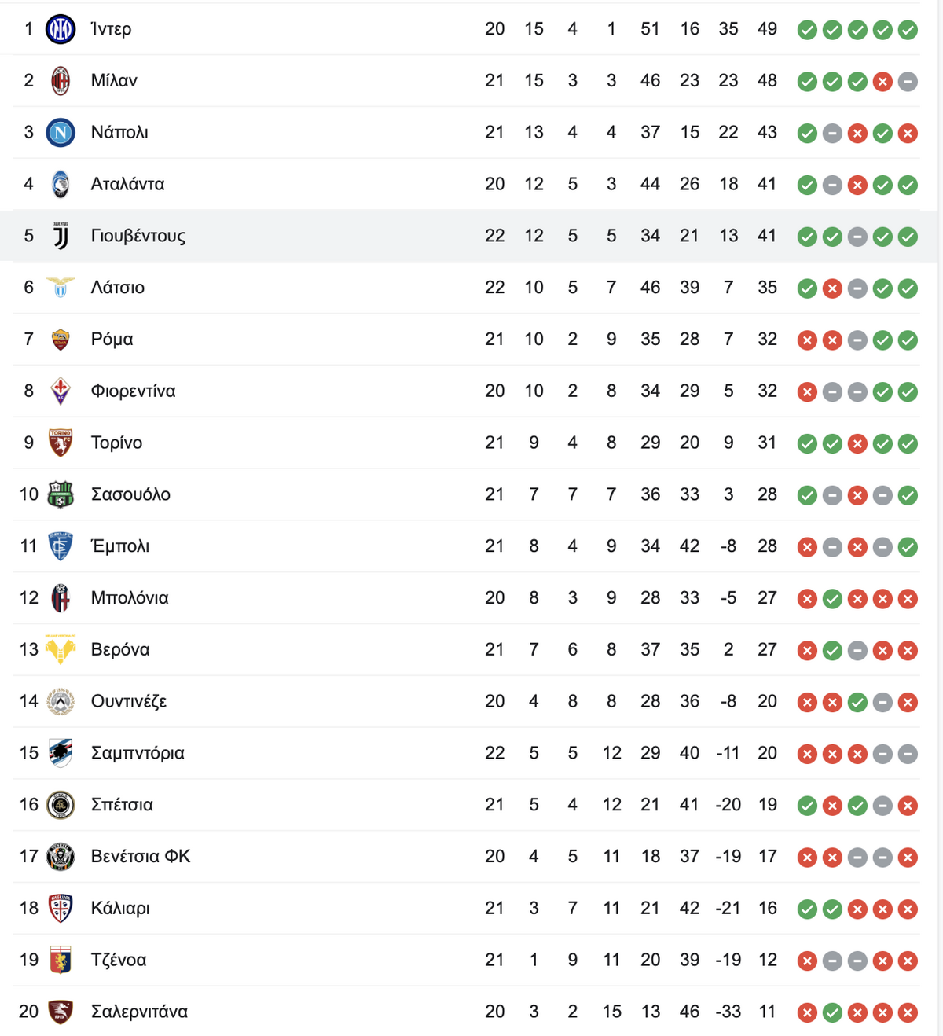Click Udinese's only green win form icon
The width and height of the screenshot is (943, 1036).
[x=857, y=702]
